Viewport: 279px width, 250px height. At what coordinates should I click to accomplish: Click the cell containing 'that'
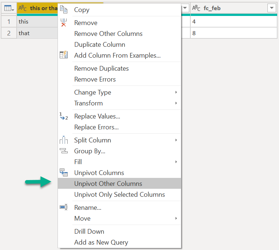click(37, 33)
